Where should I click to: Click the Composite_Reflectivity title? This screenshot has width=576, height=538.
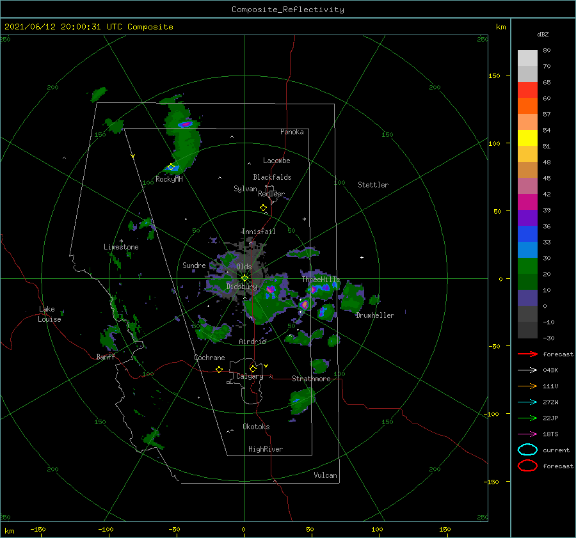288,10
